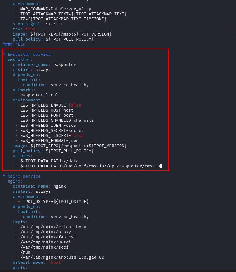The height and width of the screenshot is (272, 236).
Task: Click on 'container_name: ewsposter' line
Action: [x=44, y=65]
